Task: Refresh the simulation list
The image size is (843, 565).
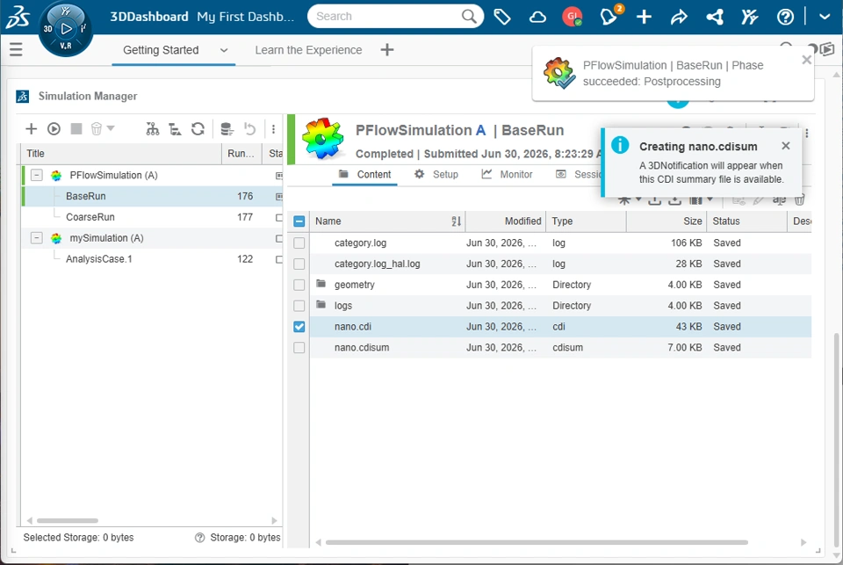Action: pos(198,128)
